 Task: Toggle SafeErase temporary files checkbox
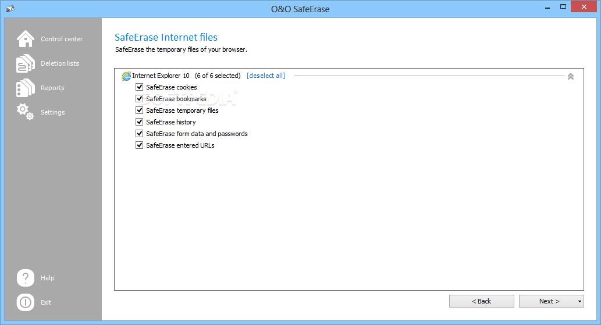140,110
